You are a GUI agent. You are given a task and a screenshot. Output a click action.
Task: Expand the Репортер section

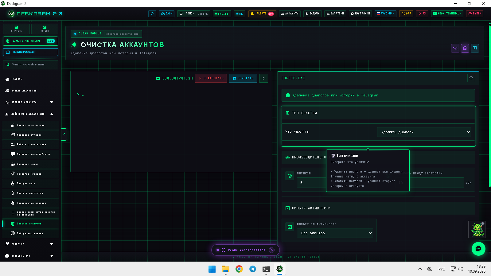click(30, 244)
